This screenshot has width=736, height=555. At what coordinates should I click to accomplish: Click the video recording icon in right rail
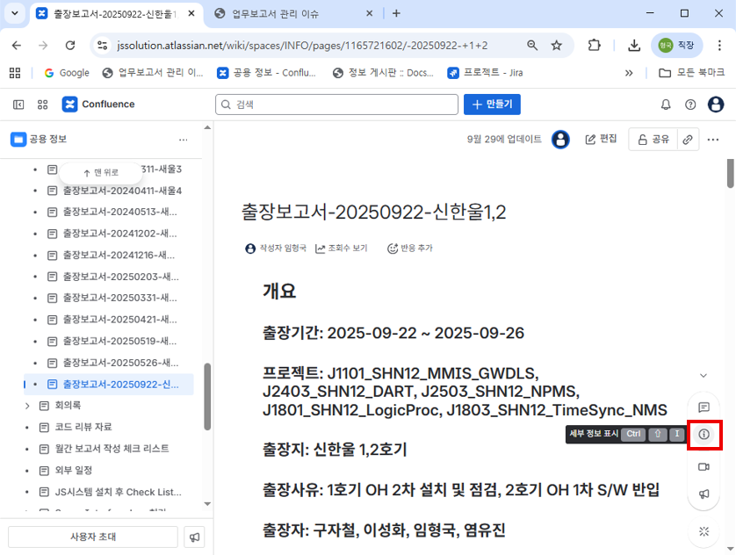tap(704, 466)
